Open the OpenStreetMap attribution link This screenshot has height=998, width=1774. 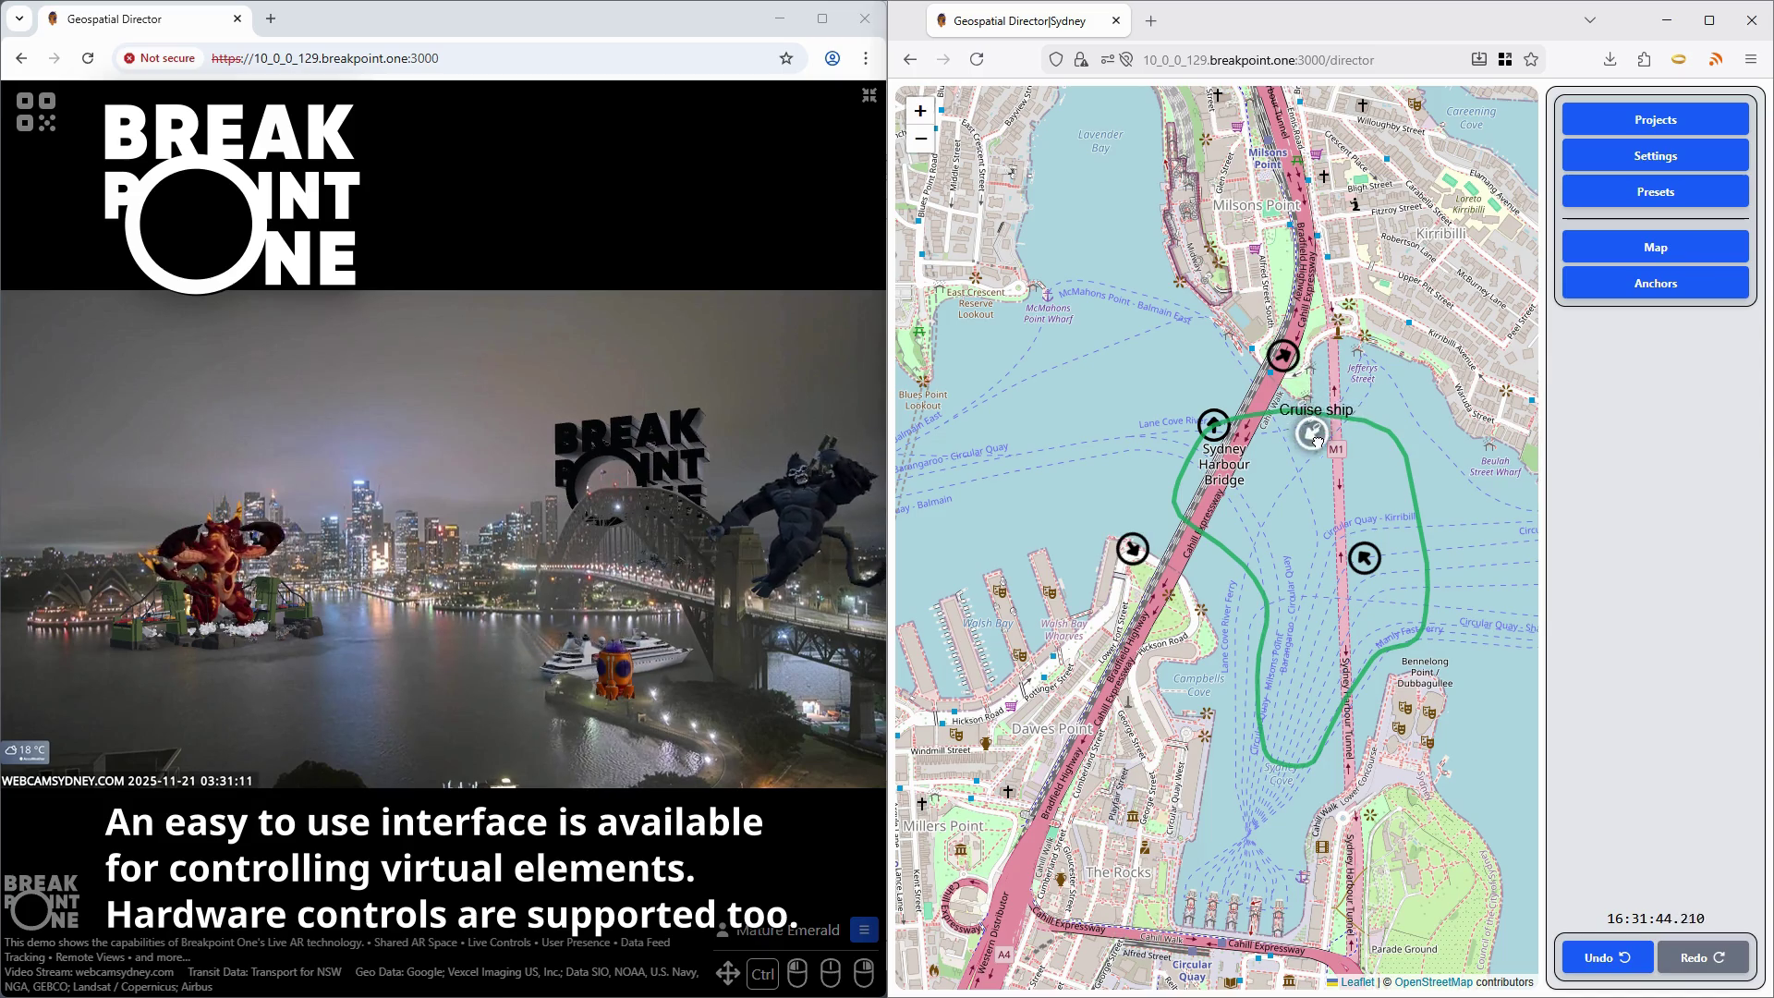pos(1432,982)
